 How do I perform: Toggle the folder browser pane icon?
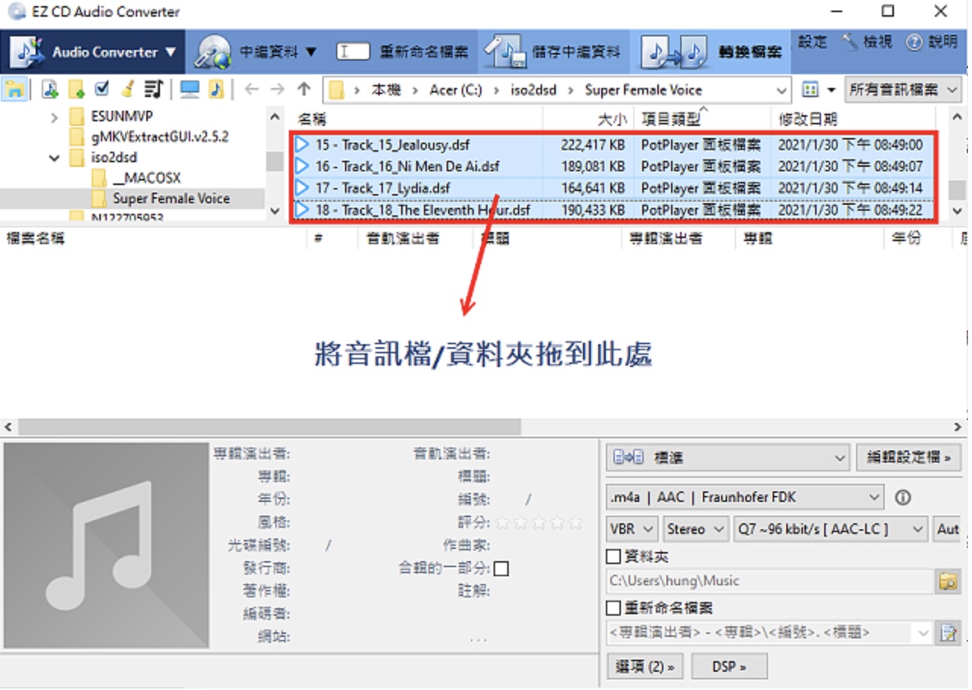[14, 89]
